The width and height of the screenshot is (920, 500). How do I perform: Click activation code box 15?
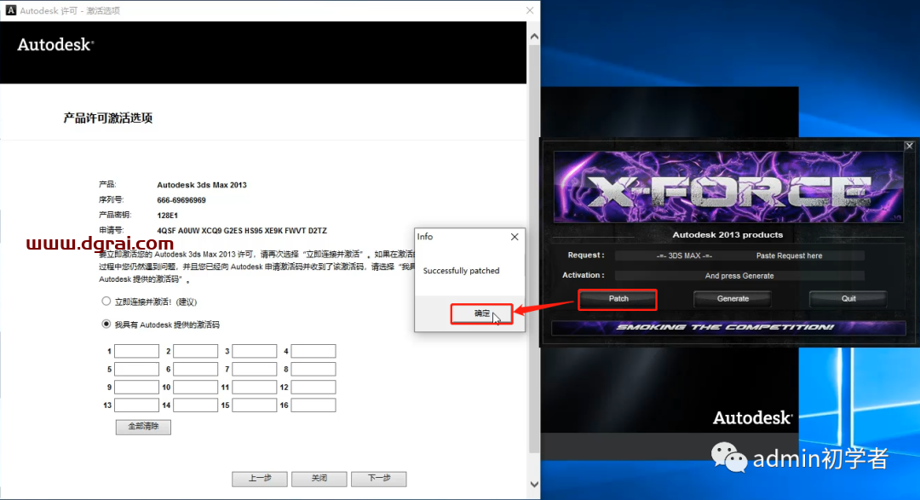point(255,405)
